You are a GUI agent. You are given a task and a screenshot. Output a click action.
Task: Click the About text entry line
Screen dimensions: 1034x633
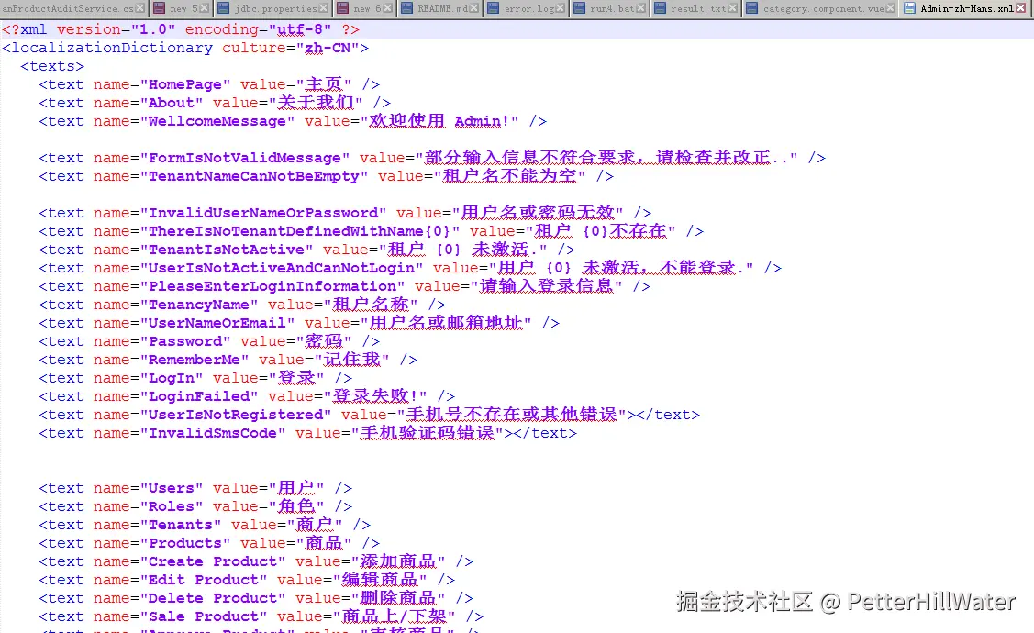[x=215, y=103]
